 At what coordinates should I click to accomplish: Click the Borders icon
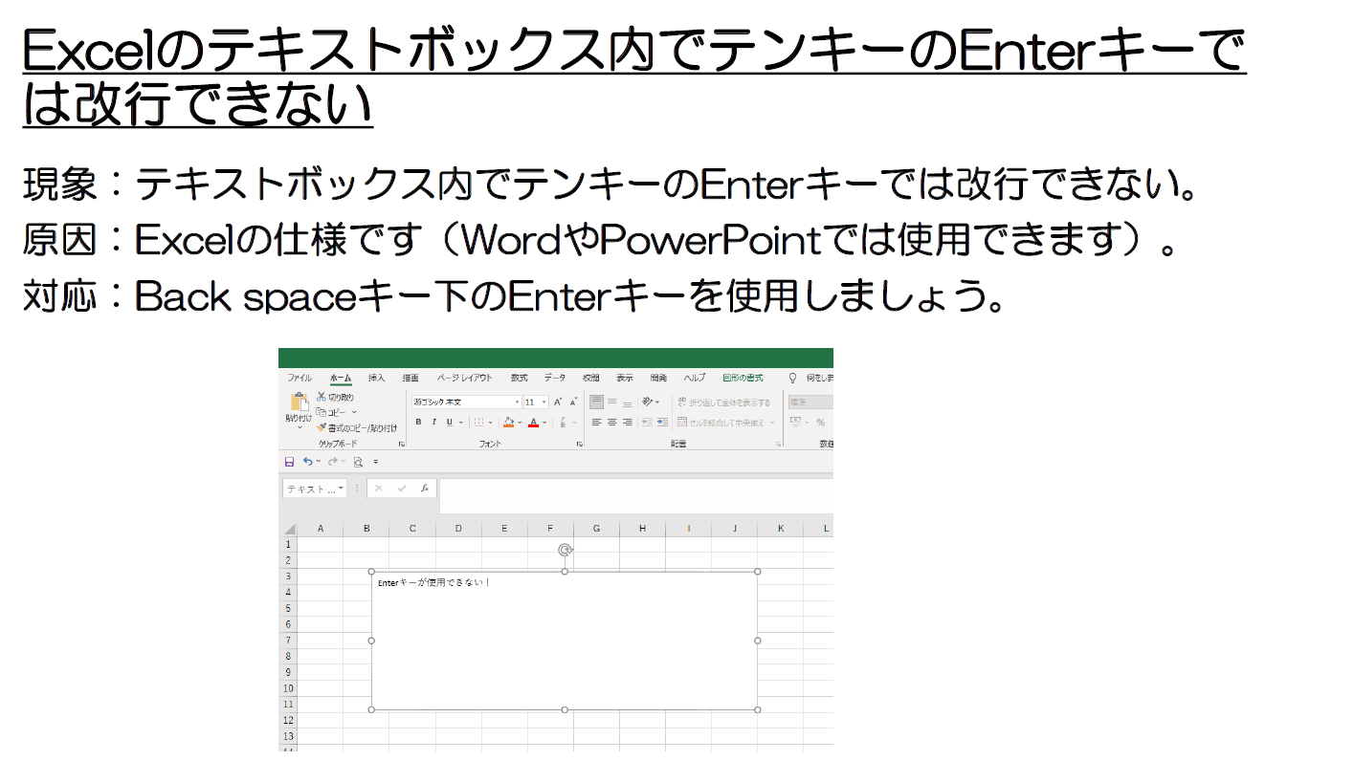(478, 422)
